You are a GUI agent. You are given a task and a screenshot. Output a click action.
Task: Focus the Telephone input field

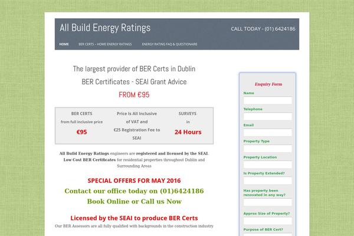coord(268,116)
